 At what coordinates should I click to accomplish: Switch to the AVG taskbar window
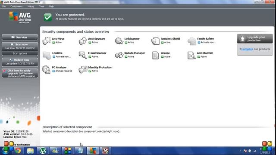point(93,151)
